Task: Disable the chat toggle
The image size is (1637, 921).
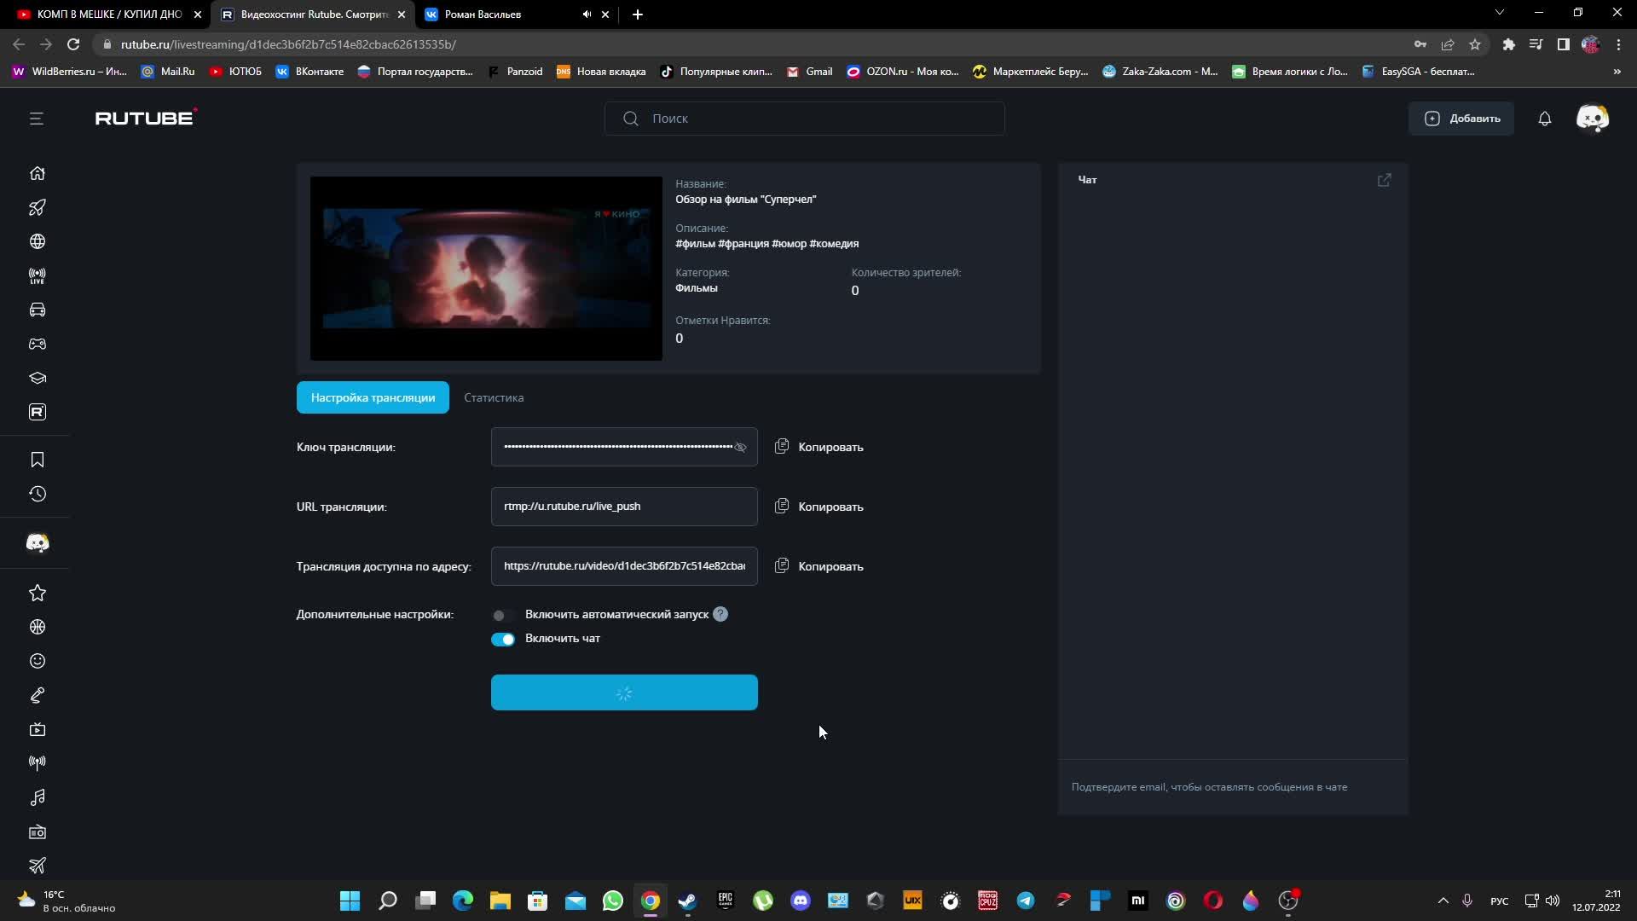Action: click(502, 639)
